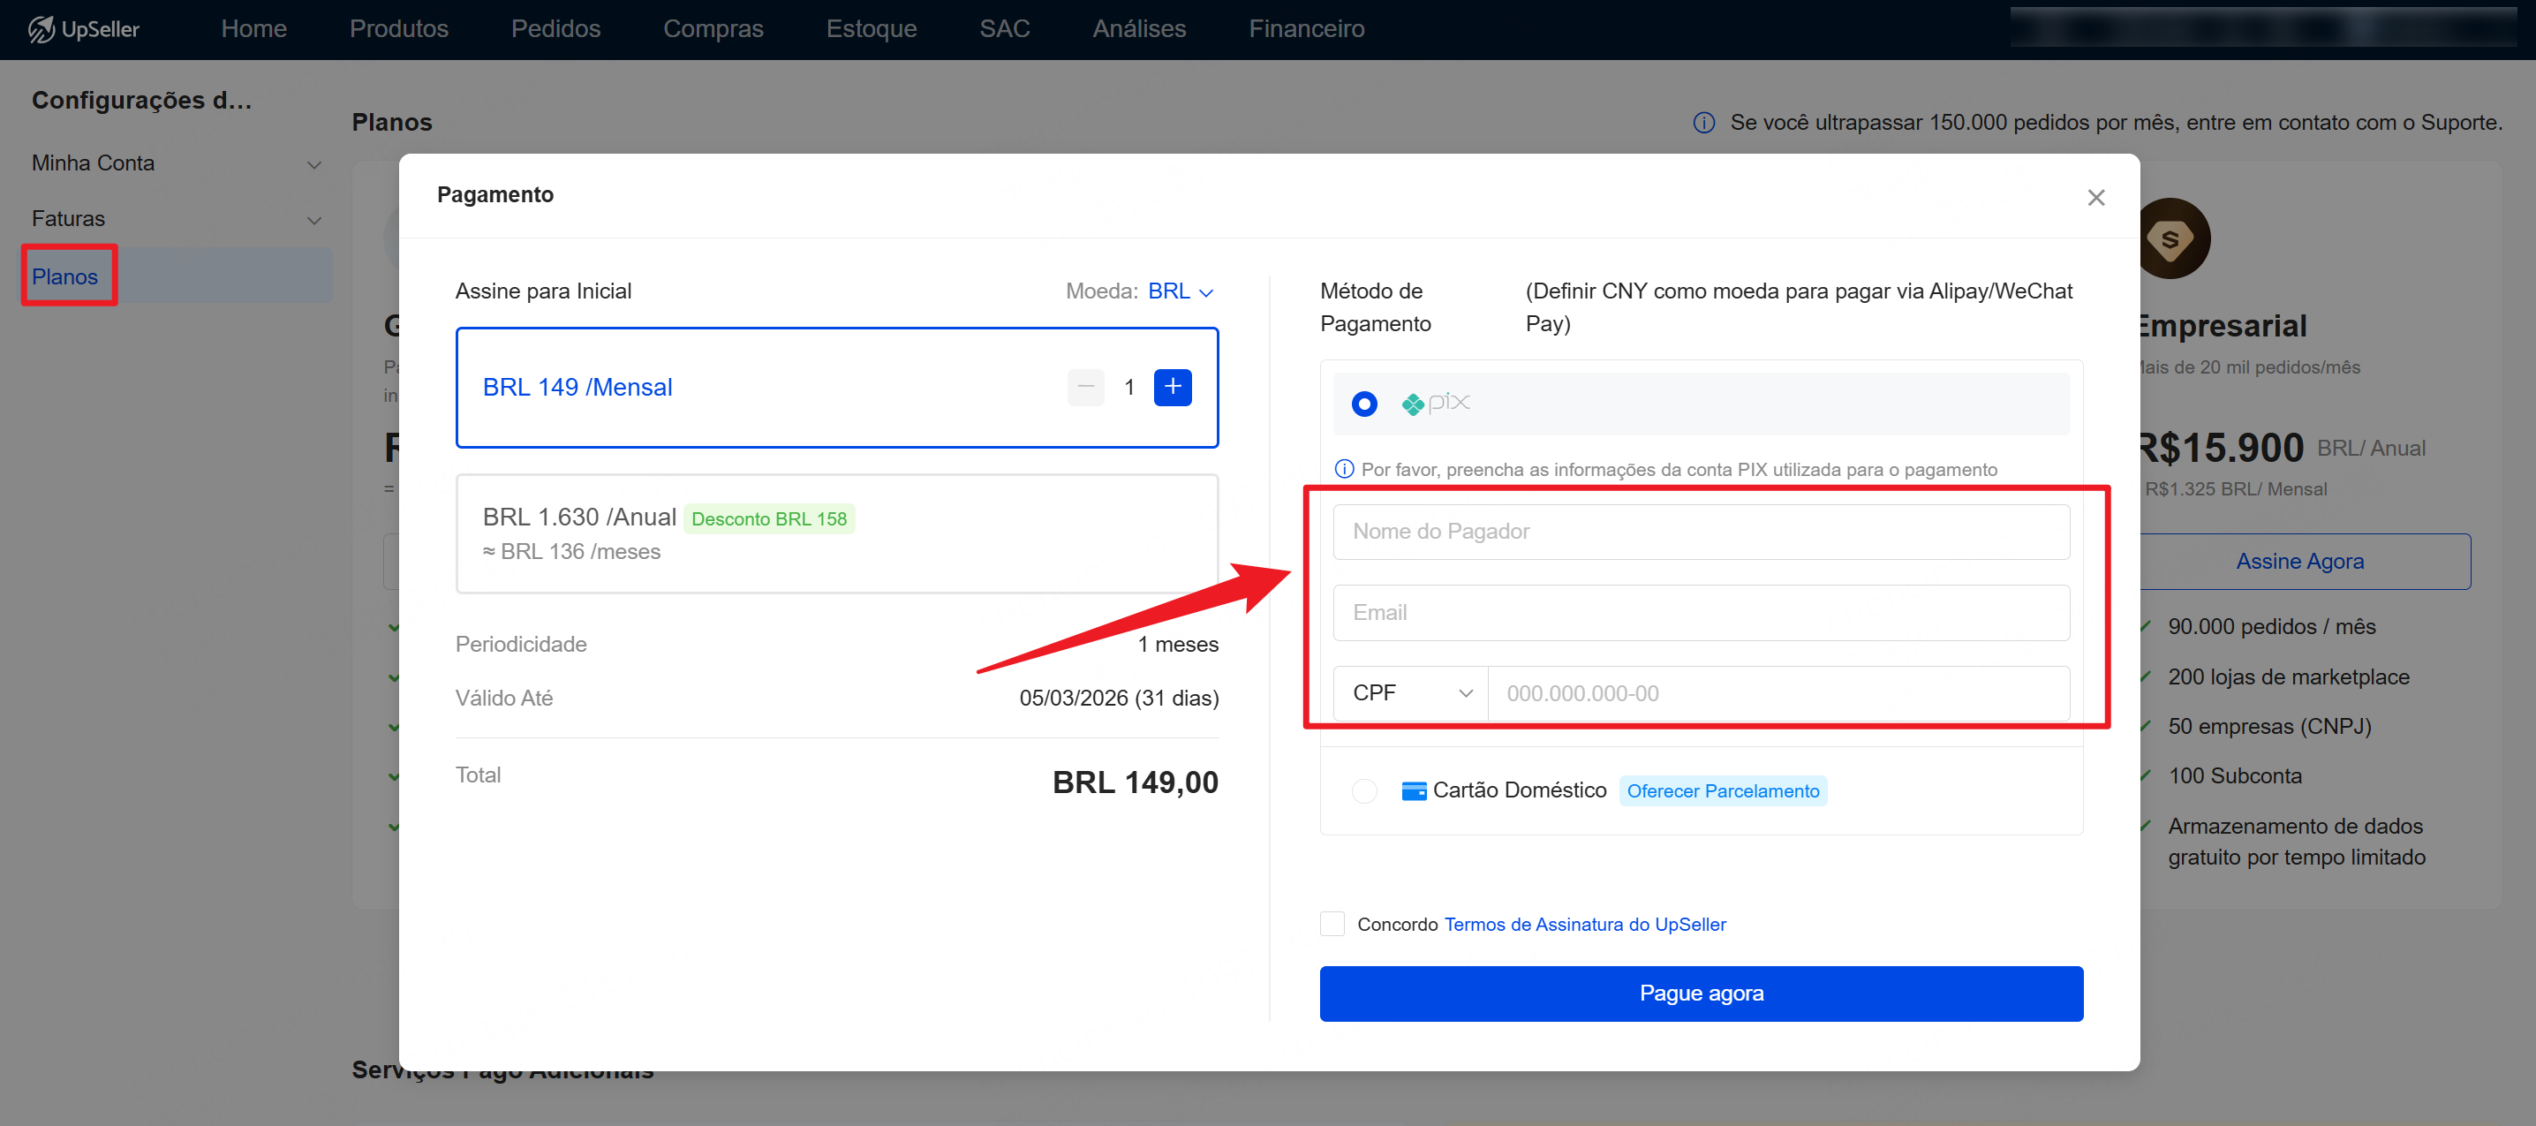Screen dimensions: 2536x1126
Task: Decrease quantity with the minus button
Action: 1085,388
